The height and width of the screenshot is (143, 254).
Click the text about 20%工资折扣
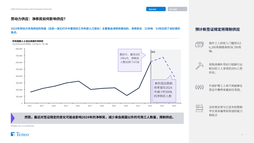226,68
